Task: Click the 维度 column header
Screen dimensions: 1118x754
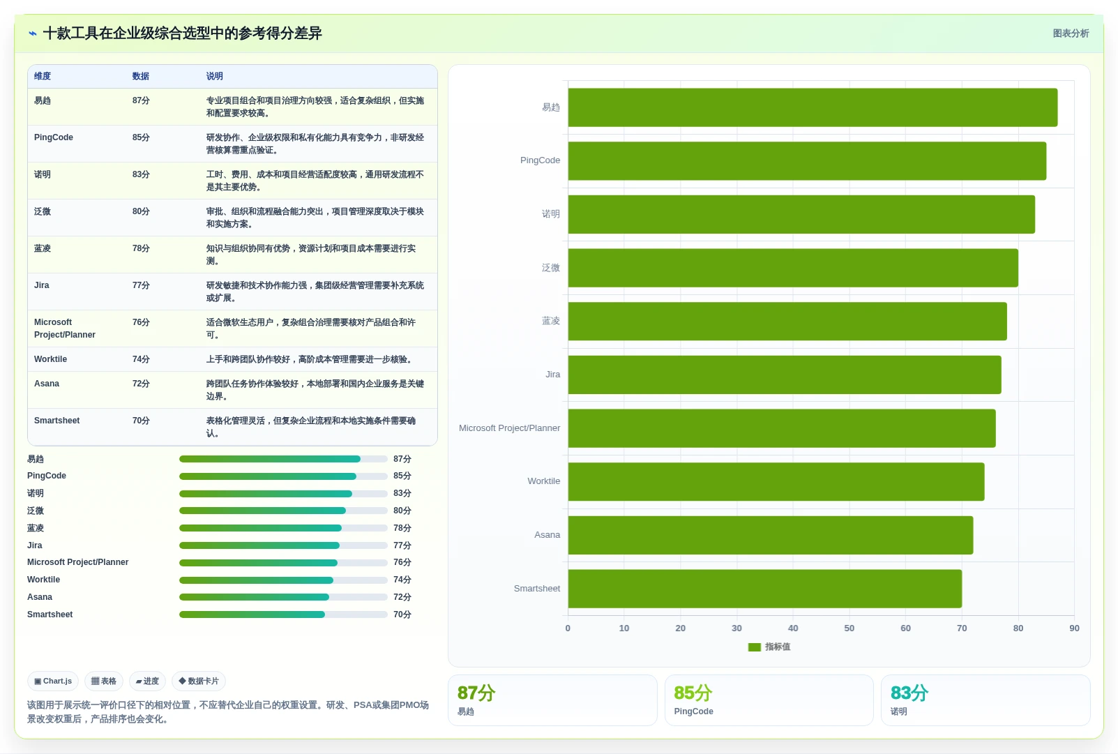Action: pyautogui.click(x=43, y=77)
